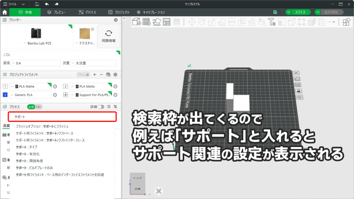This screenshot has width=354, height=199.
Task: Remove filament slot 3 Generic PLA
Action: pos(55,95)
